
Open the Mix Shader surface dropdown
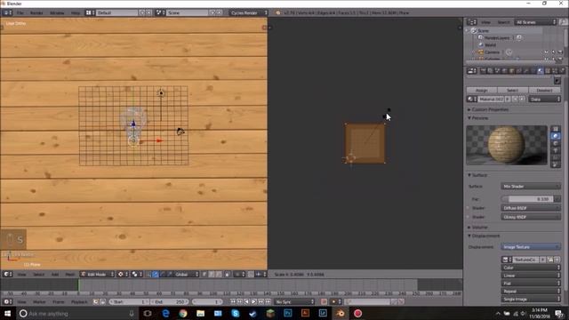[x=531, y=187]
